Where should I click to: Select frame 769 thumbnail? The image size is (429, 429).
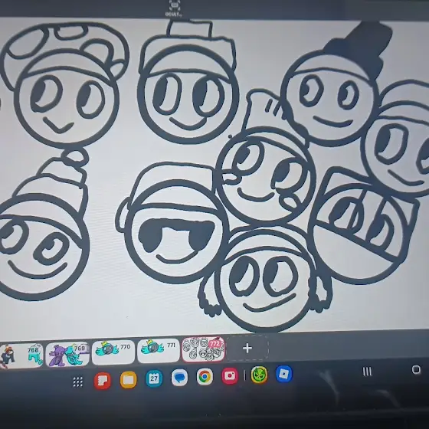[x=67, y=354]
